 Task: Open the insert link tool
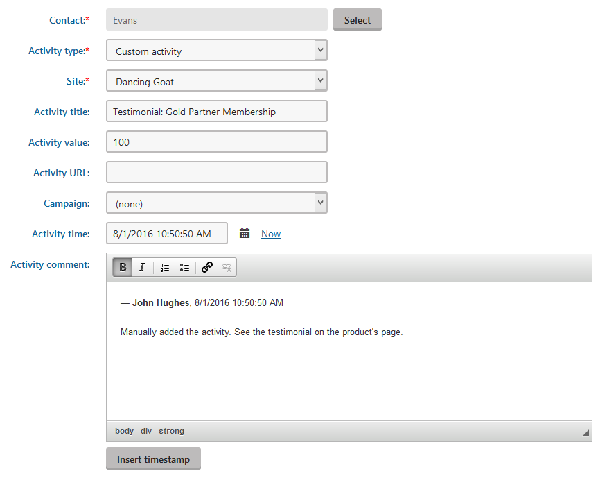(x=206, y=267)
